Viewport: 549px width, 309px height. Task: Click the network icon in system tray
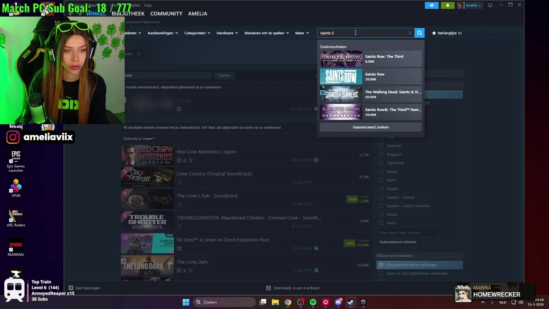point(513,302)
